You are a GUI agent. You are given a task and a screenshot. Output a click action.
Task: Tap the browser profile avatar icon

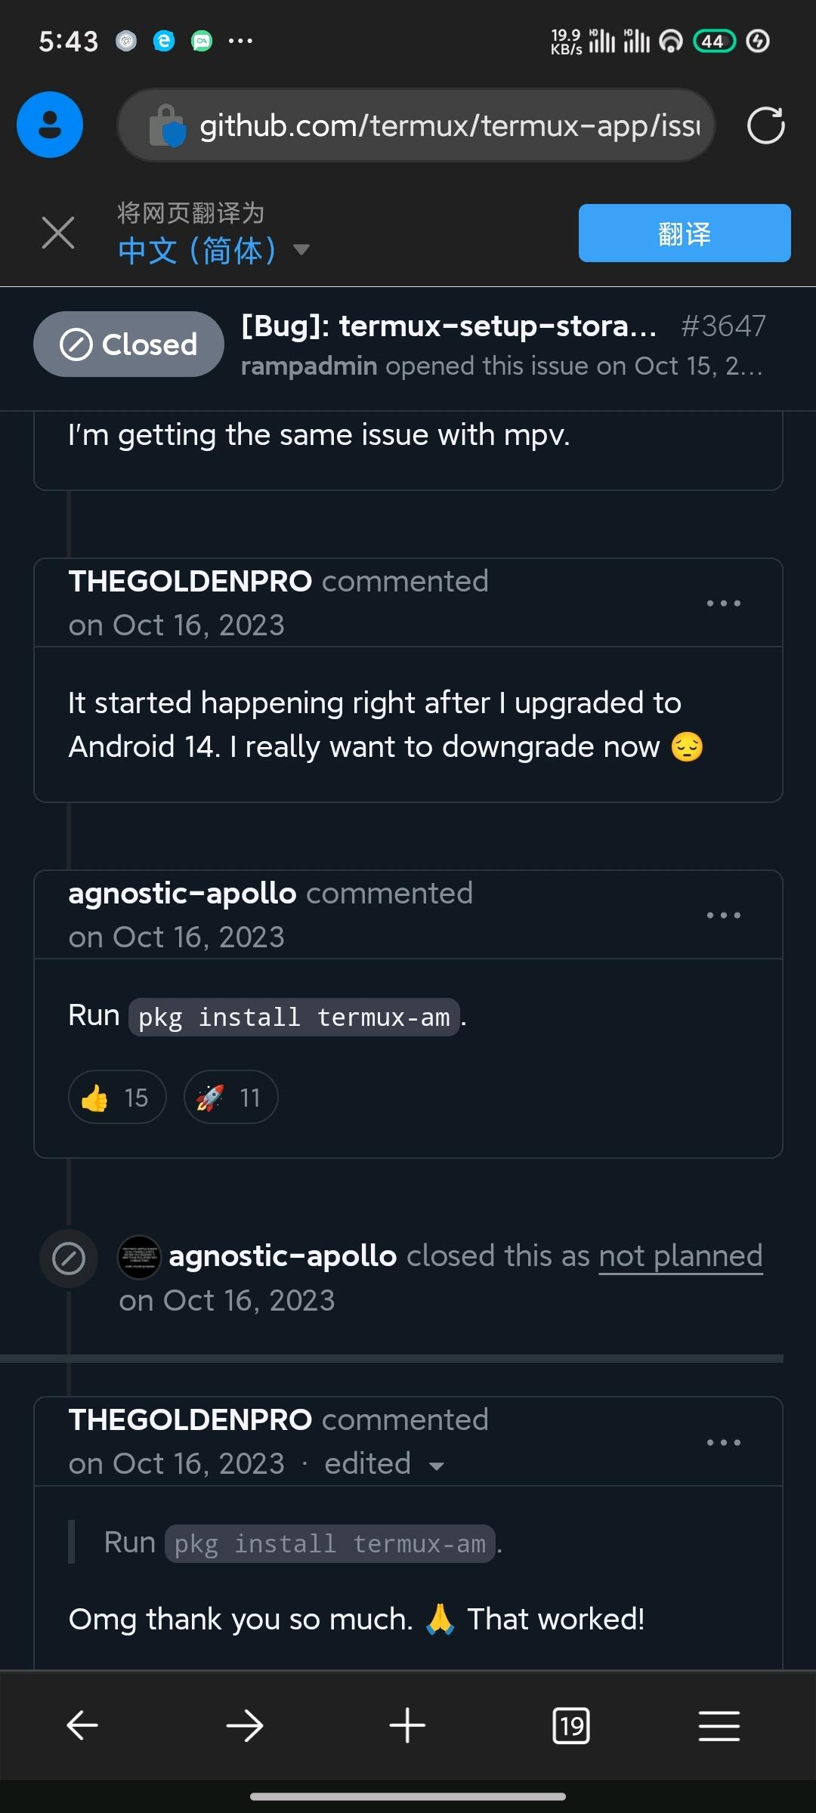(x=50, y=125)
